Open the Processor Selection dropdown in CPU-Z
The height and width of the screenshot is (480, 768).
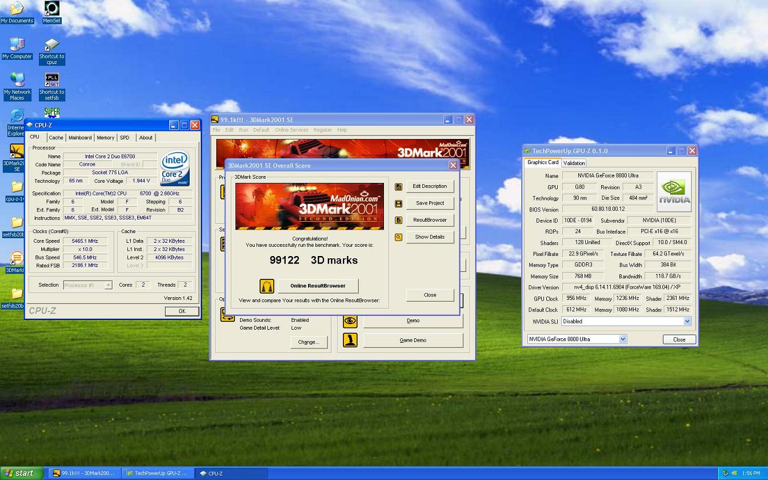click(108, 285)
